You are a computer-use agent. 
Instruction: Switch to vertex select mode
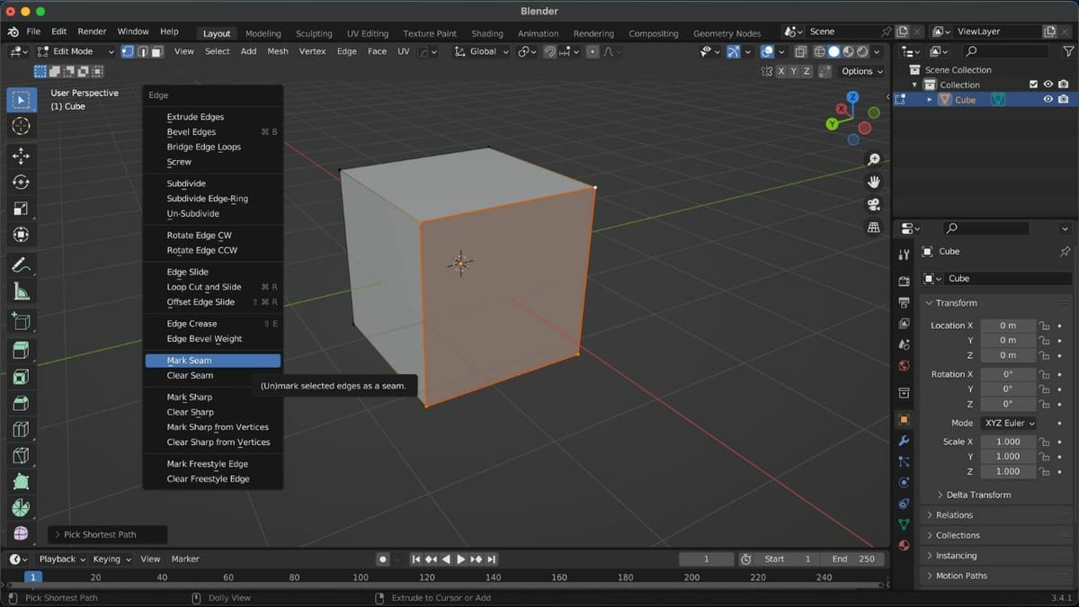tap(128, 51)
